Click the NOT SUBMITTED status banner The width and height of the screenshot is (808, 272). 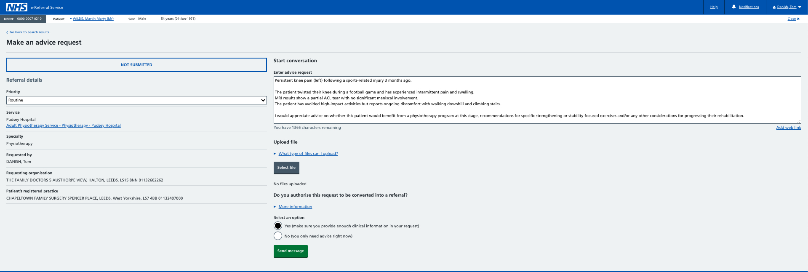click(136, 65)
